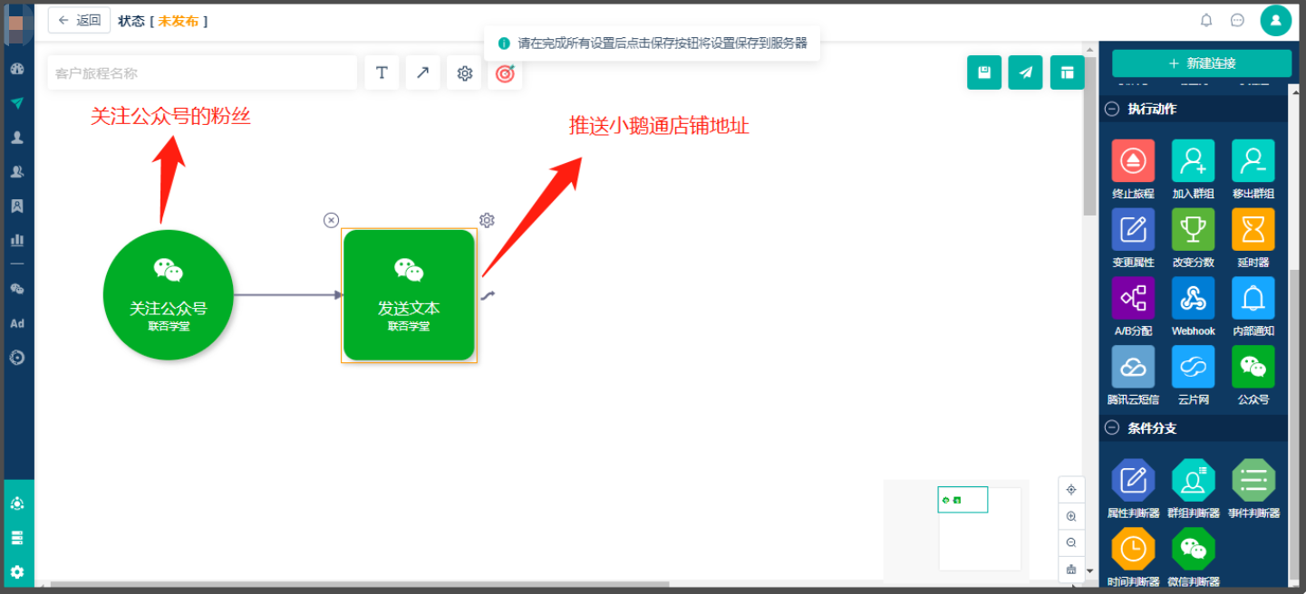The height and width of the screenshot is (594, 1306).
Task: Select the 公众号 WeChat action icon
Action: (x=1253, y=367)
